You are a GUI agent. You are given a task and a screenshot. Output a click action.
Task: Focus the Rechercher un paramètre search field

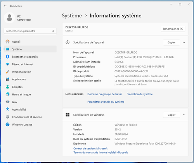tap(30, 31)
